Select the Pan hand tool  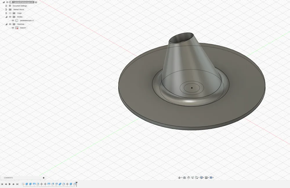(188, 178)
